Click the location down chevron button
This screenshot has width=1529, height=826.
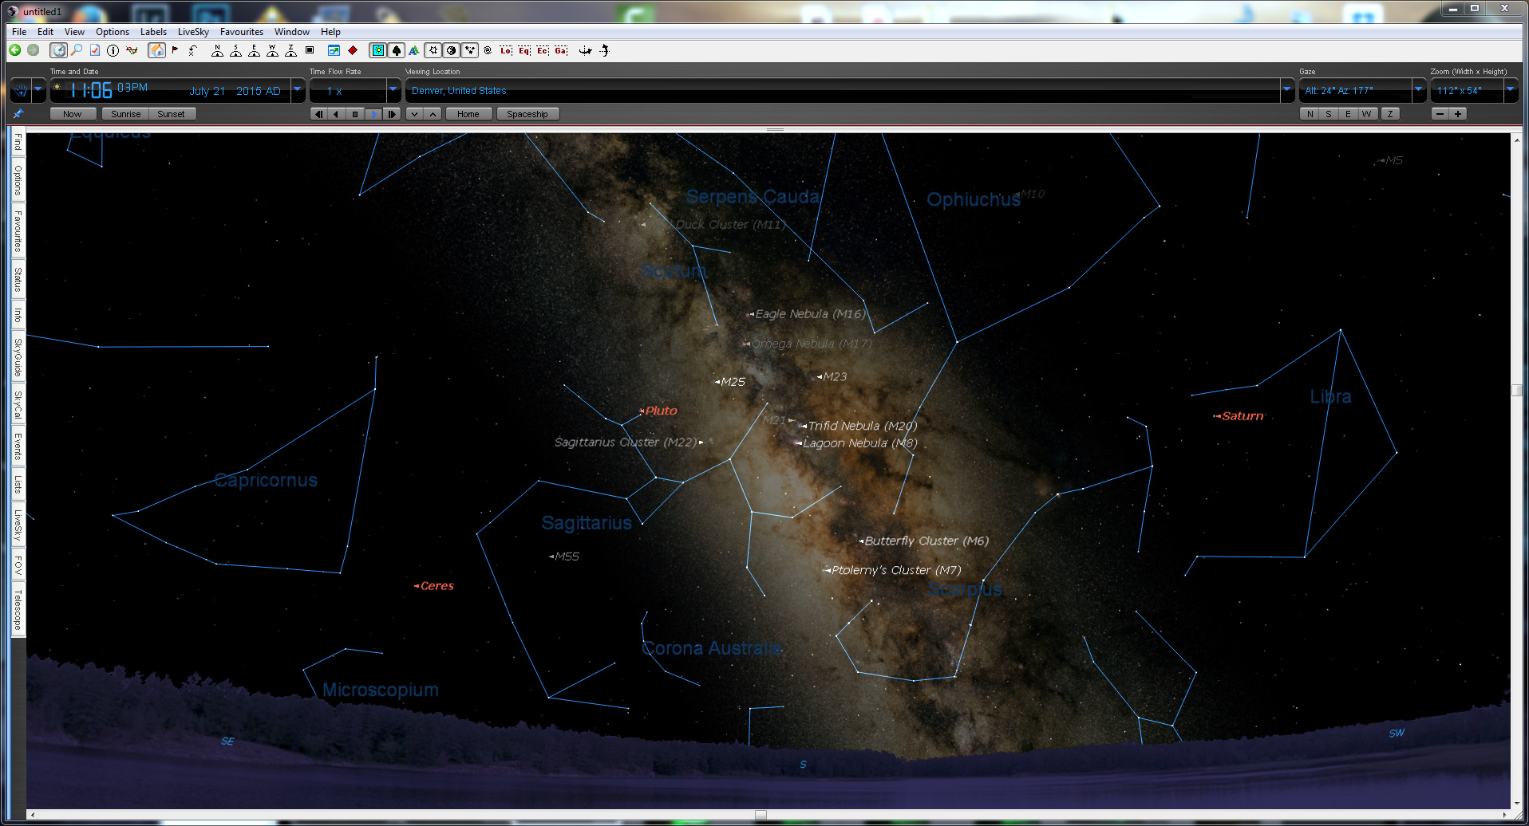pos(414,114)
